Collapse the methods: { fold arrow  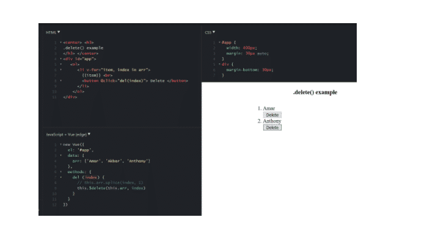pyautogui.click(x=60, y=172)
